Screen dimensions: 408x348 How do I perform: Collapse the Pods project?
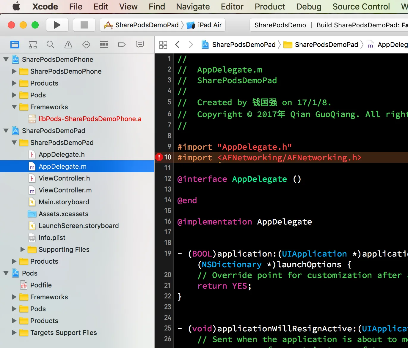tap(6, 273)
